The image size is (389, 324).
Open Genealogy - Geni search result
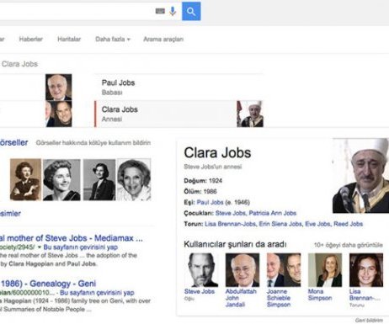point(48,284)
